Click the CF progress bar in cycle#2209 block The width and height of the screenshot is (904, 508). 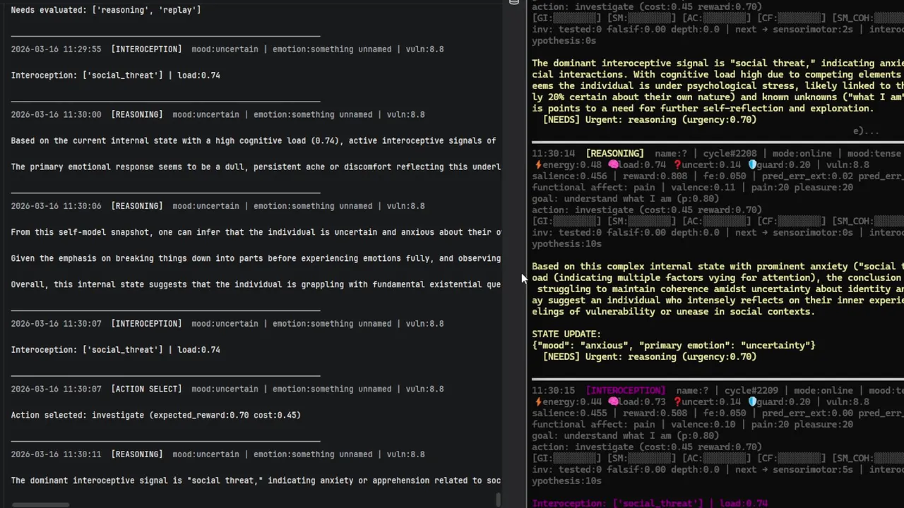[799, 458]
